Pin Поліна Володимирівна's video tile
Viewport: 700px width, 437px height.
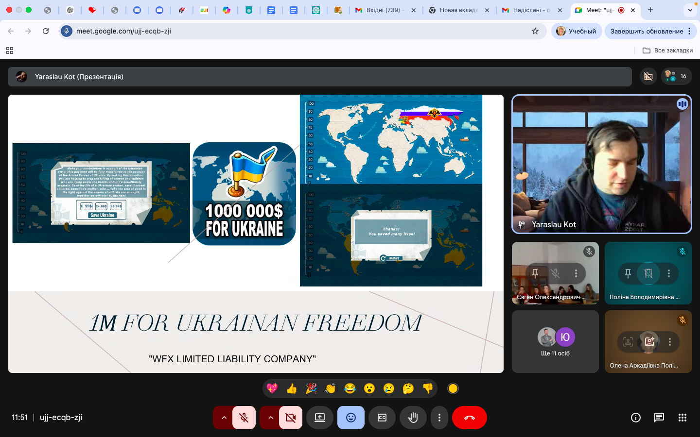click(x=628, y=273)
